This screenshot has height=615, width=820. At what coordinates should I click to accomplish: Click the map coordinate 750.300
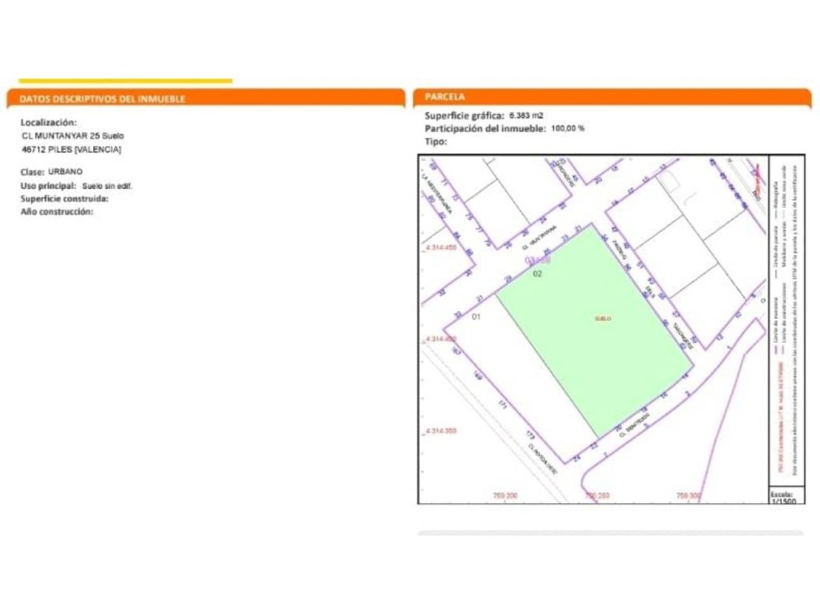(x=688, y=495)
